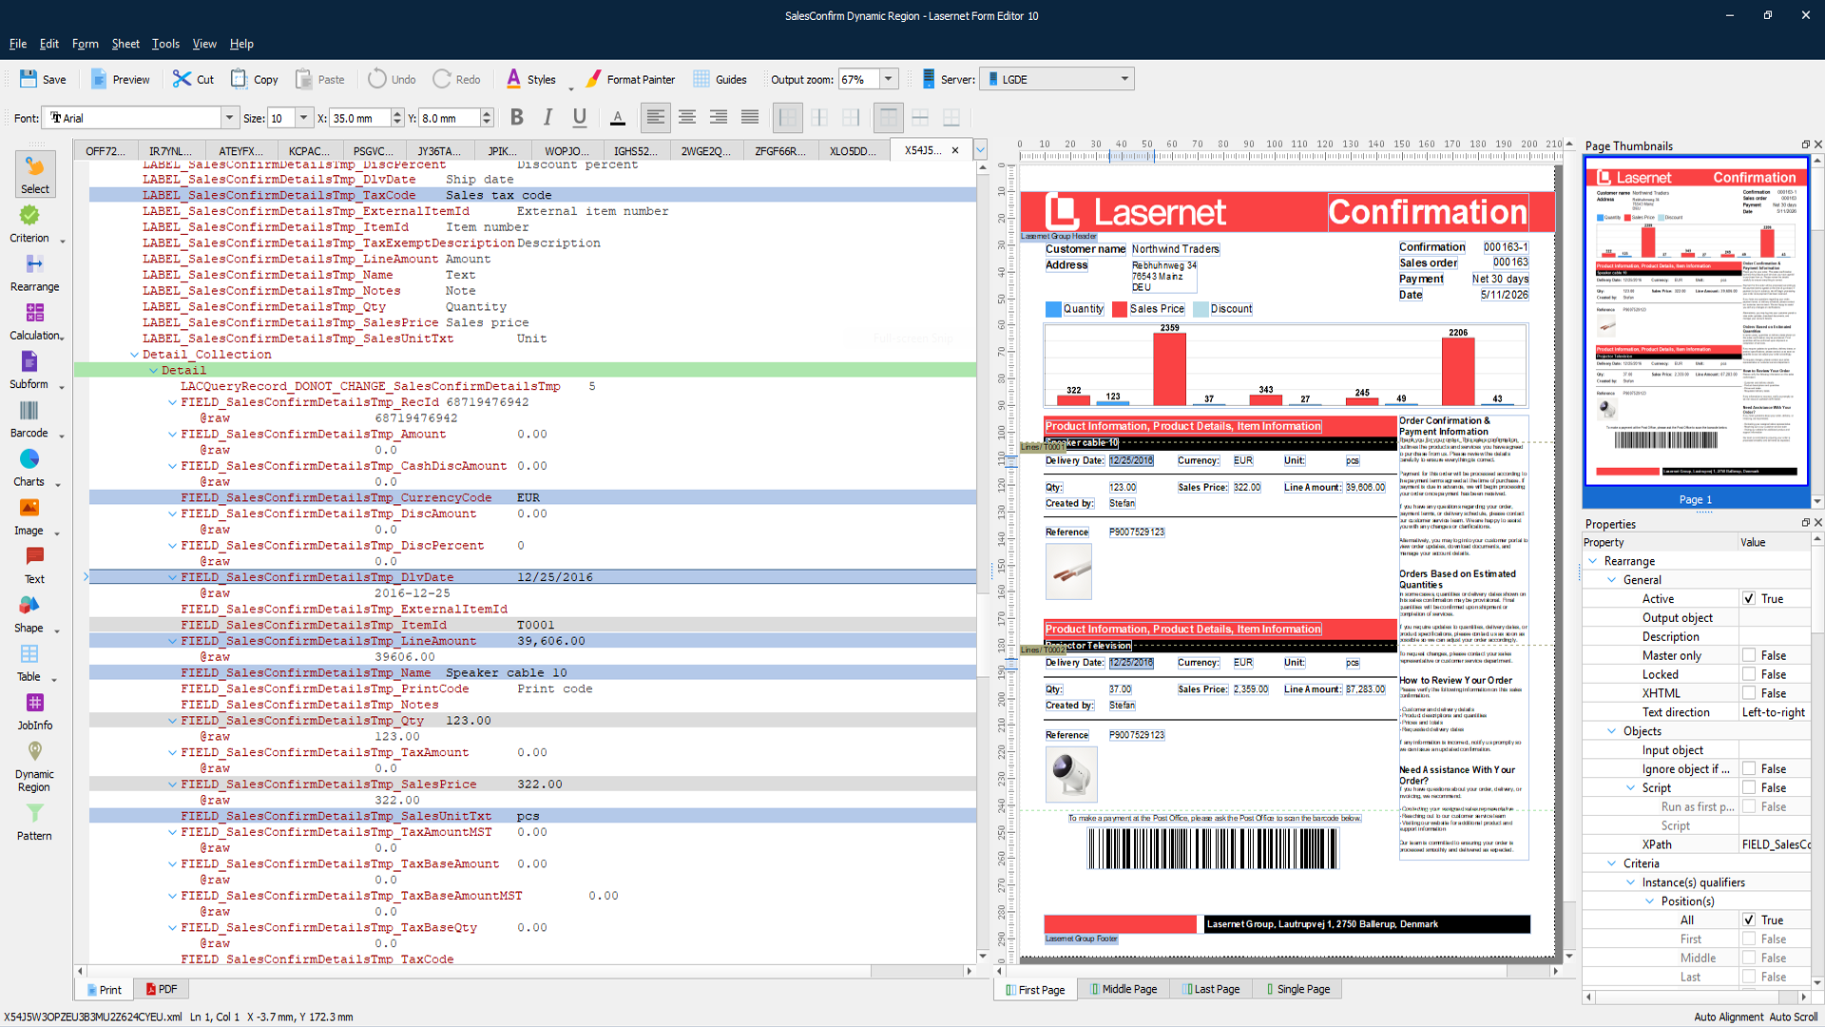
Task: Open Preview from the toolbar
Action: [x=120, y=80]
